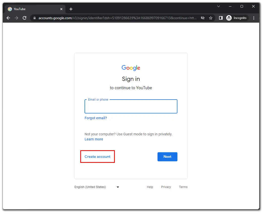264x214 pixels.
Task: Minimize the browser window
Action: [230, 6]
